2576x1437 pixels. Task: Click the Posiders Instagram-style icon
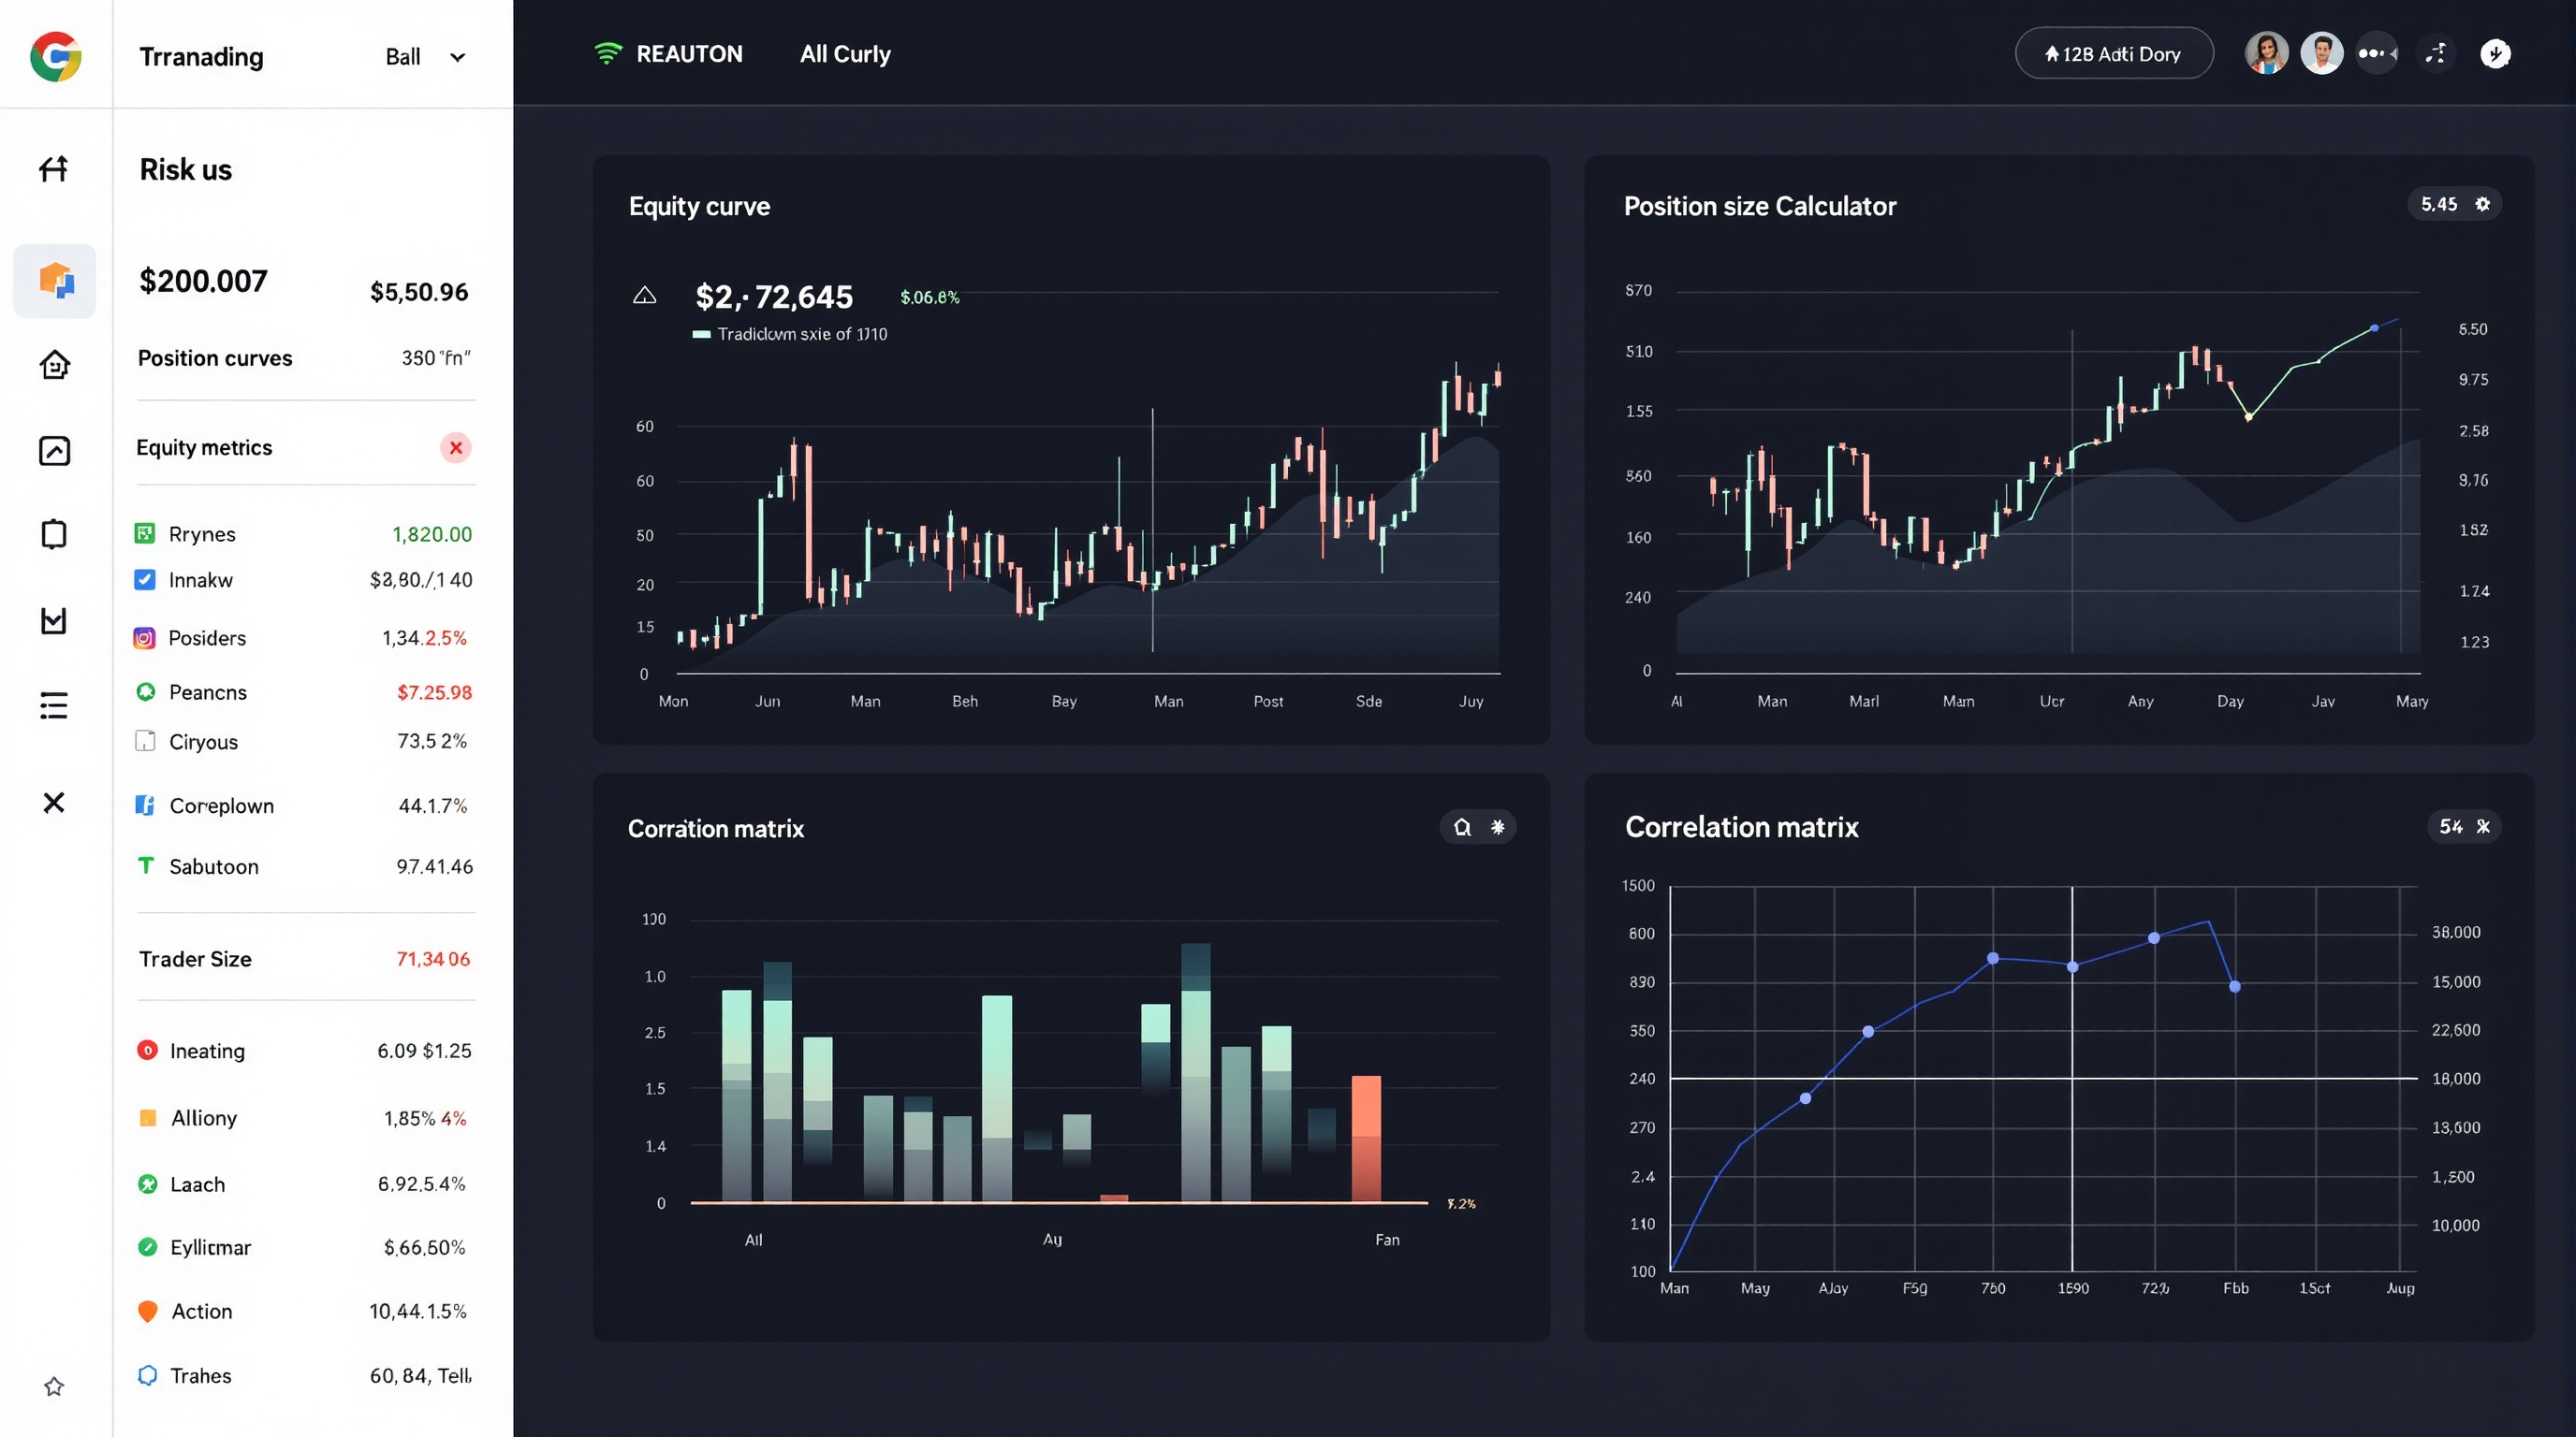145,637
